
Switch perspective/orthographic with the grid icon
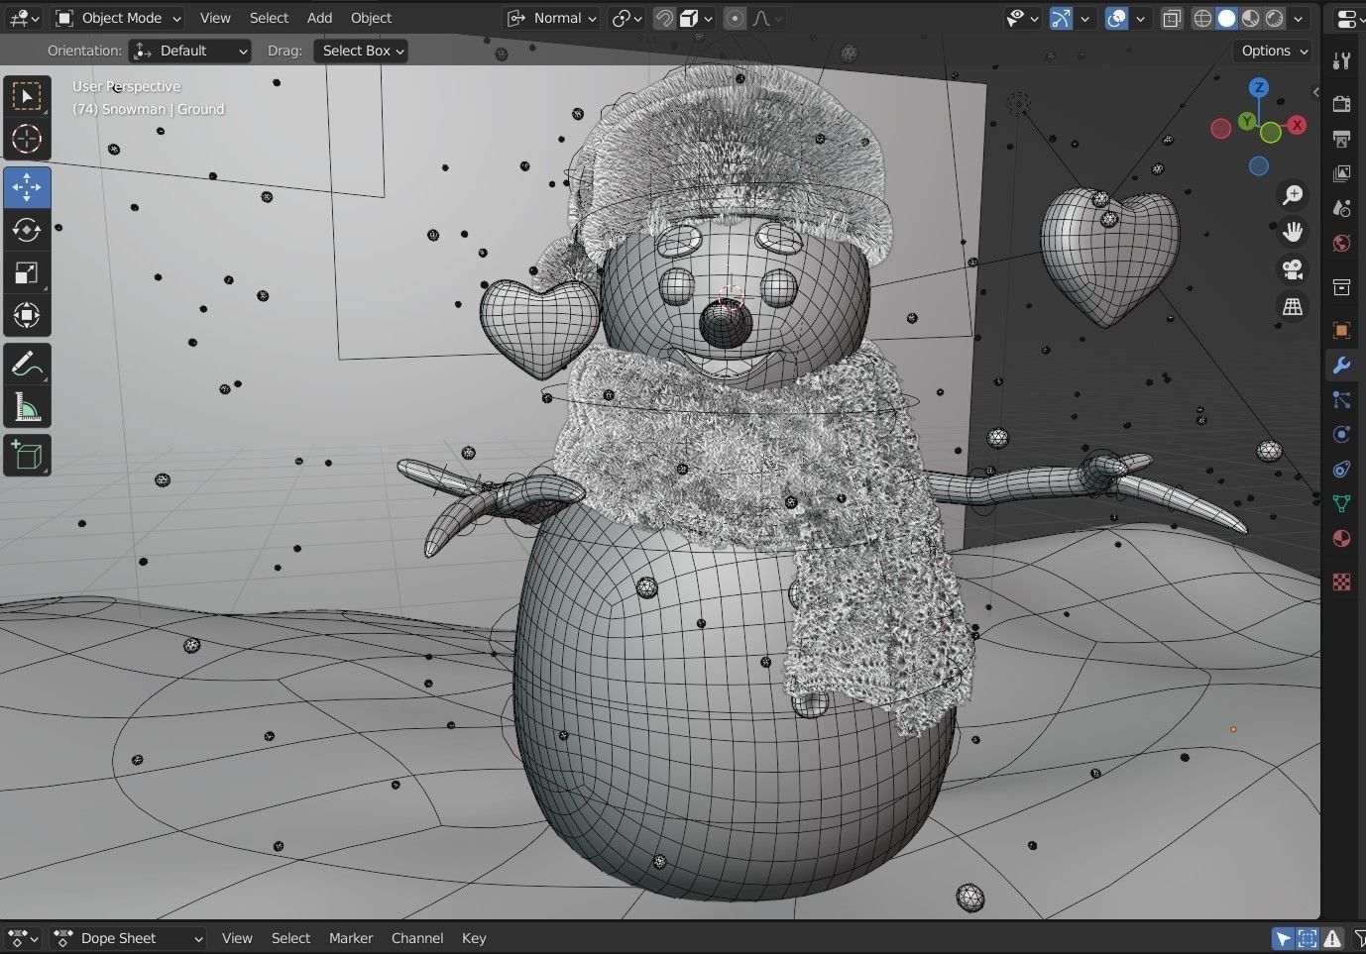point(1293,307)
